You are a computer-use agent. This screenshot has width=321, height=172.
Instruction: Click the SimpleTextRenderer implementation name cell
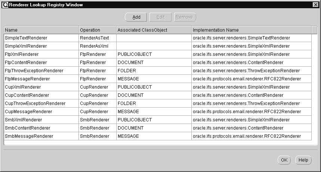tap(251, 38)
